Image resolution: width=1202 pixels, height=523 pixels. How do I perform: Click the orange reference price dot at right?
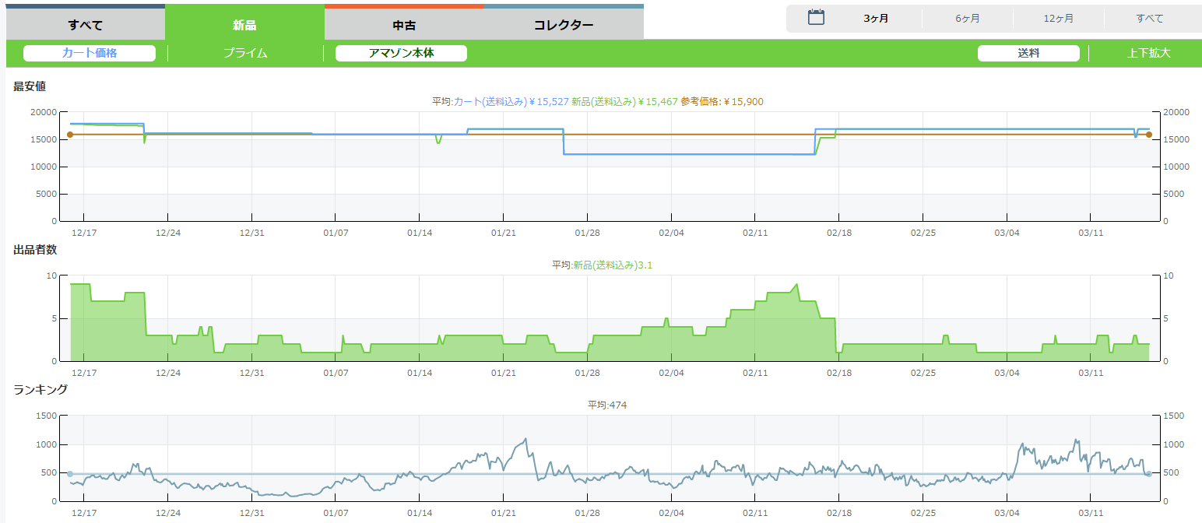click(x=1148, y=135)
